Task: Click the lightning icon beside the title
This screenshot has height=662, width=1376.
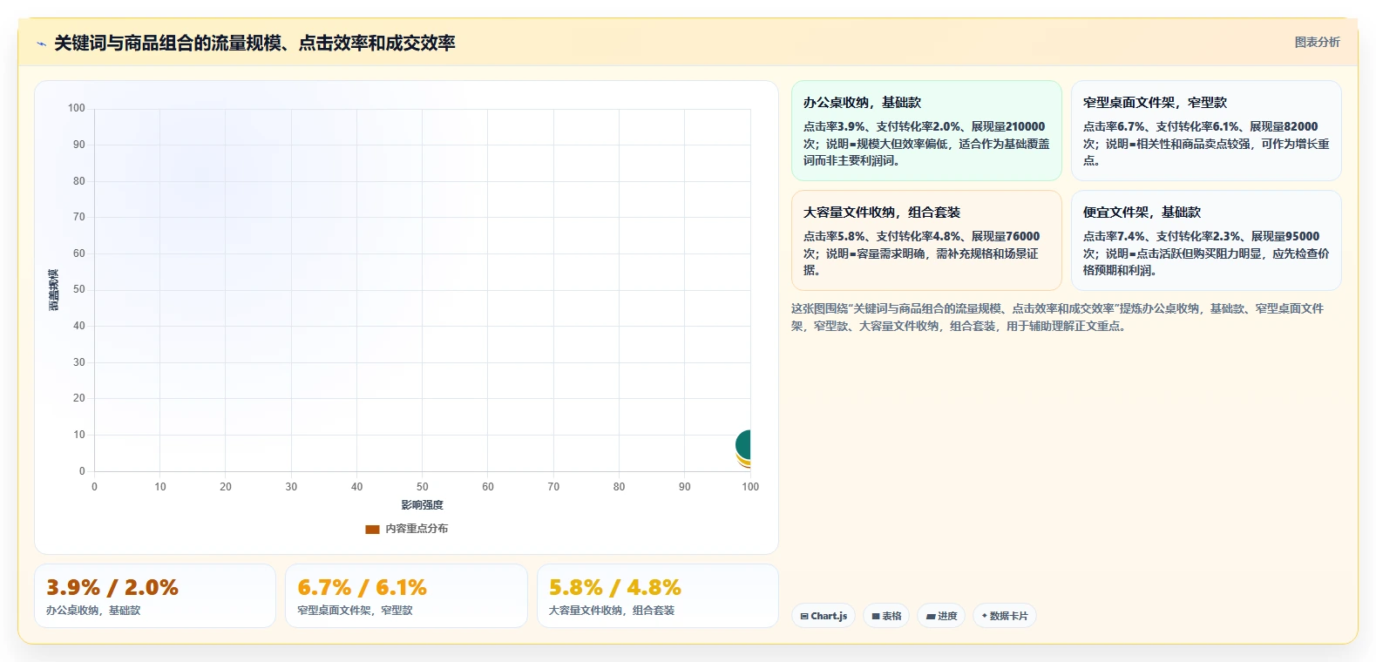Action: pos(41,44)
